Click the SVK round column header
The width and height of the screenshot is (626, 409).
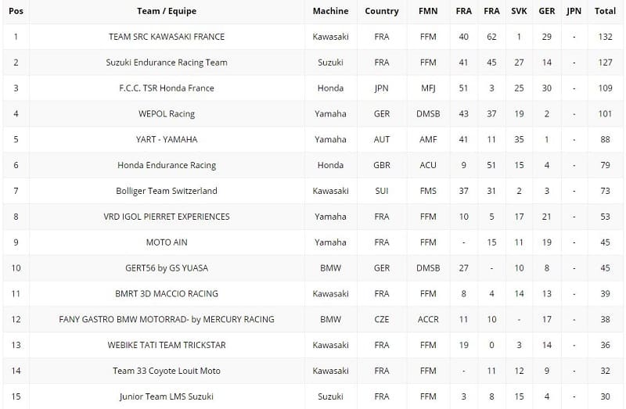(519, 11)
